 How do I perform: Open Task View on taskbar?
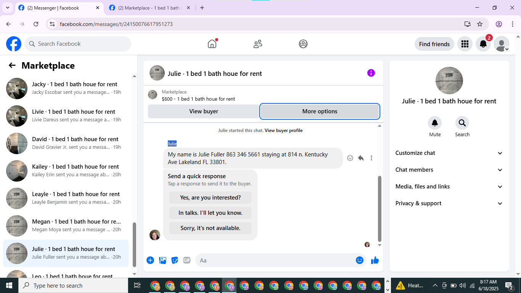click(x=137, y=285)
